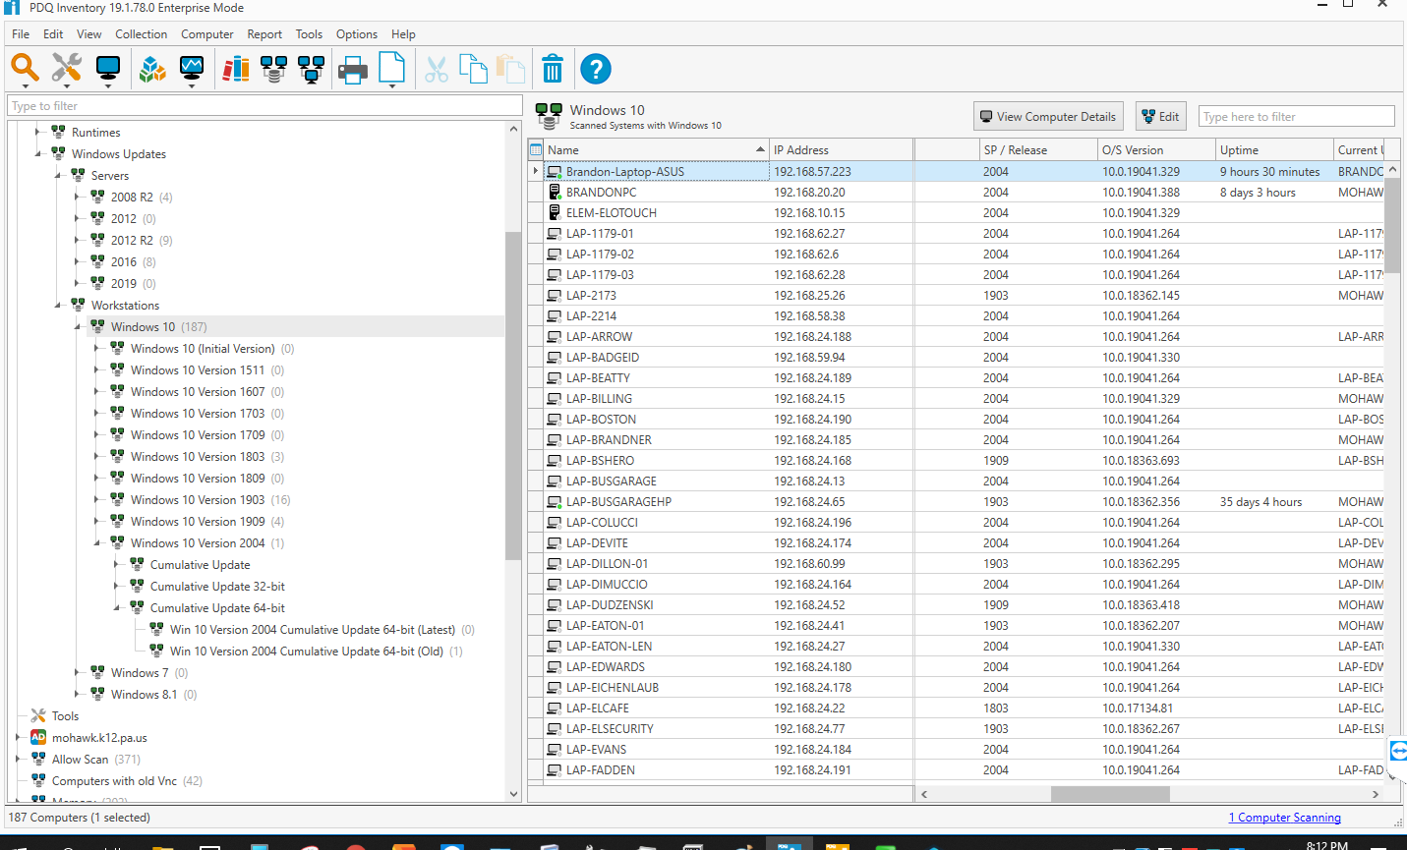
Task: Open the Report menu
Action: pos(264,34)
